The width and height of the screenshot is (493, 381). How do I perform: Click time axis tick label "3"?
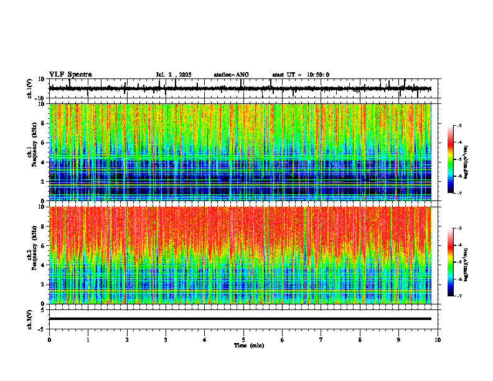tap(166, 340)
